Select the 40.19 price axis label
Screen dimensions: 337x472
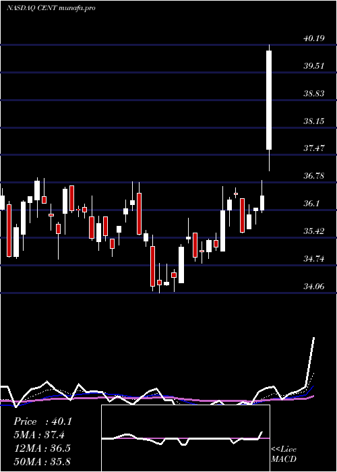point(314,38)
